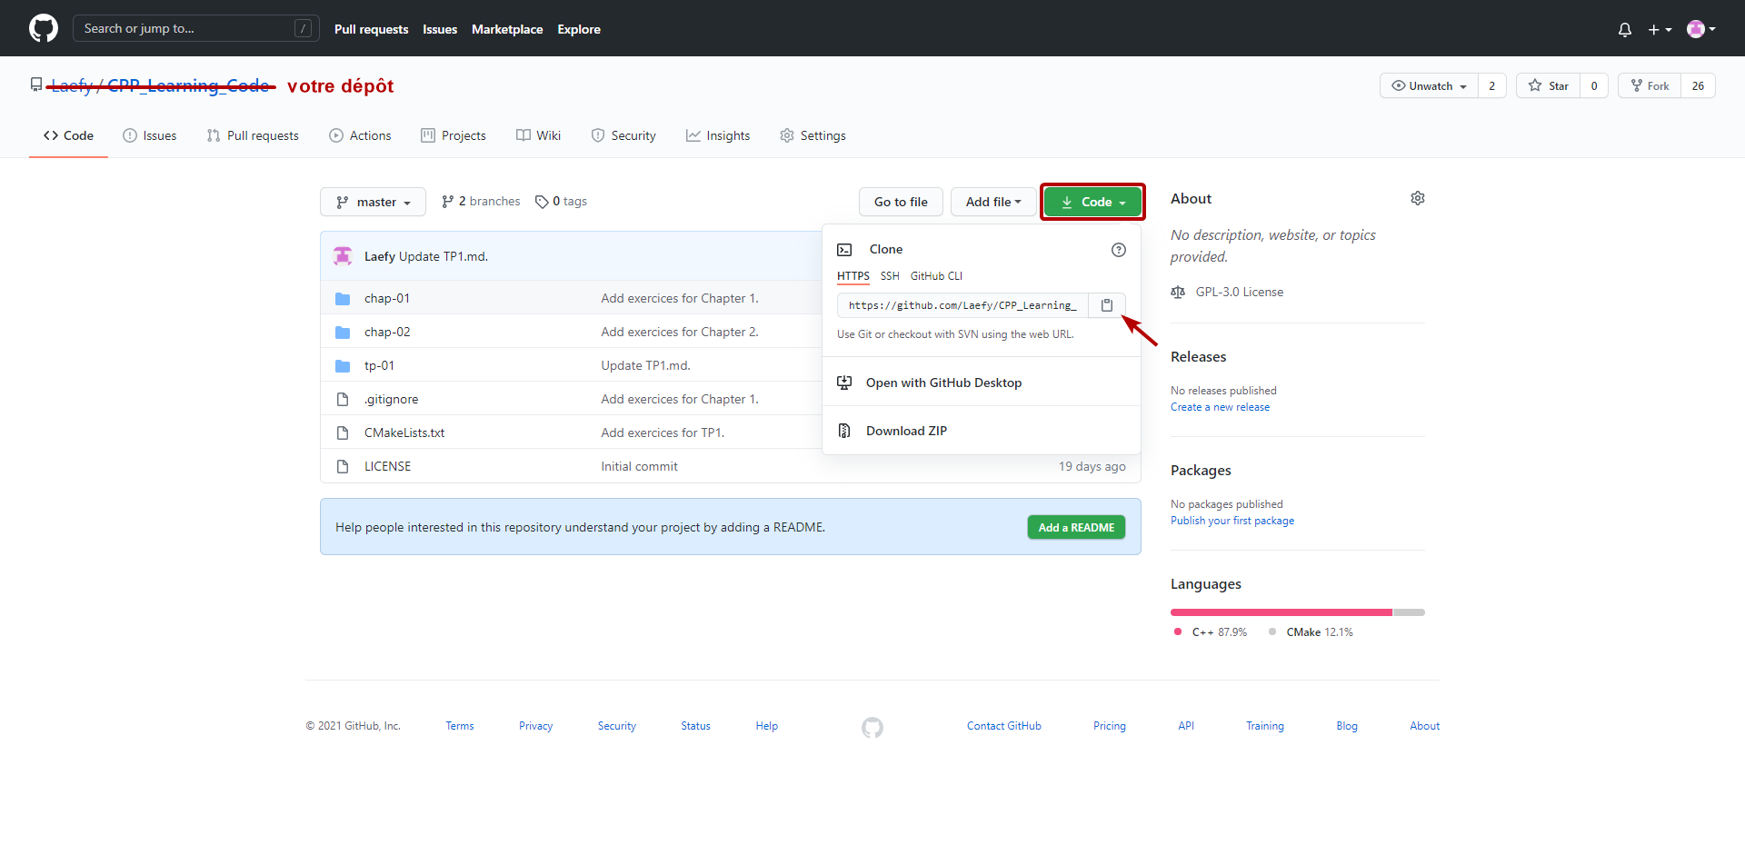
Task: Click the search or jump to field
Action: coord(196,28)
